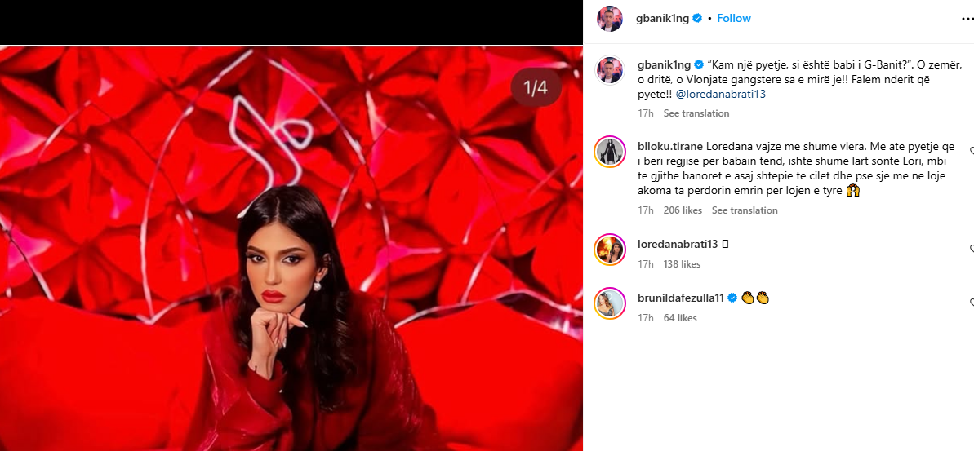See translation of blloku.tirane comment
This screenshot has width=974, height=451.
pyautogui.click(x=744, y=210)
